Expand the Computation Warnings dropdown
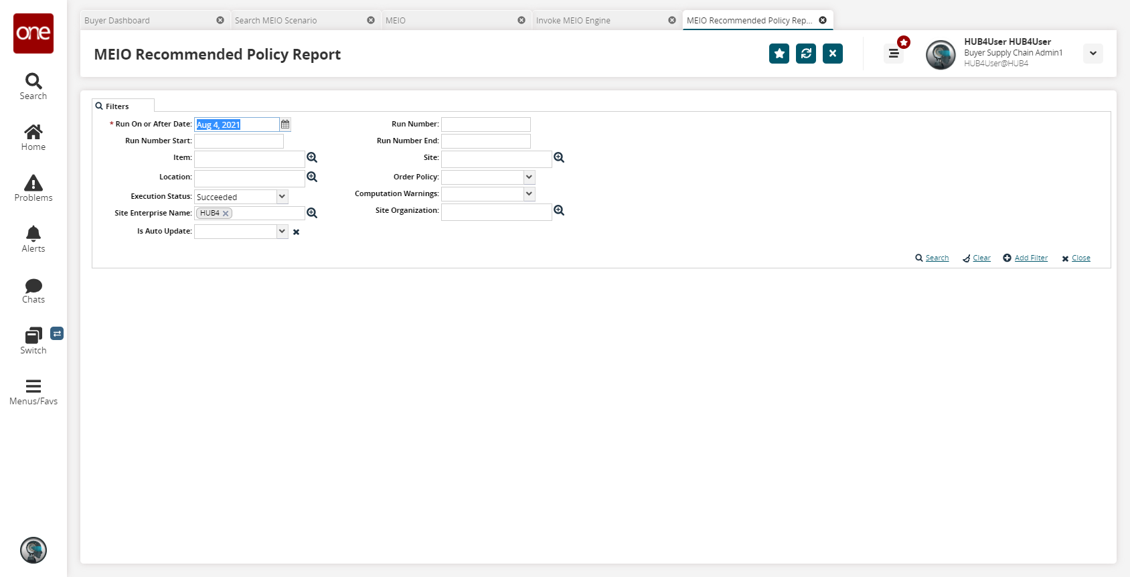Image resolution: width=1130 pixels, height=577 pixels. (x=529, y=193)
